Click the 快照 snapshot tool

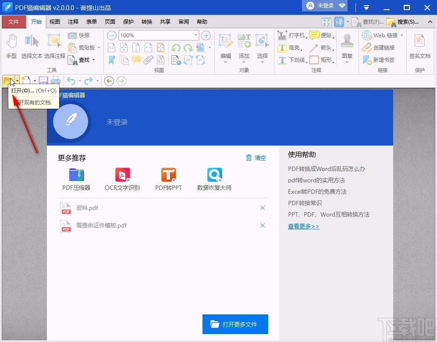(x=77, y=35)
